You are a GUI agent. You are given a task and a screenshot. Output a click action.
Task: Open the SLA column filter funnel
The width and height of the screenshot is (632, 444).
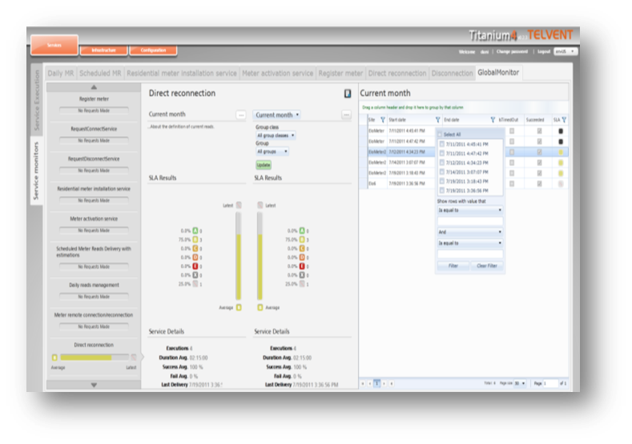pyautogui.click(x=564, y=119)
